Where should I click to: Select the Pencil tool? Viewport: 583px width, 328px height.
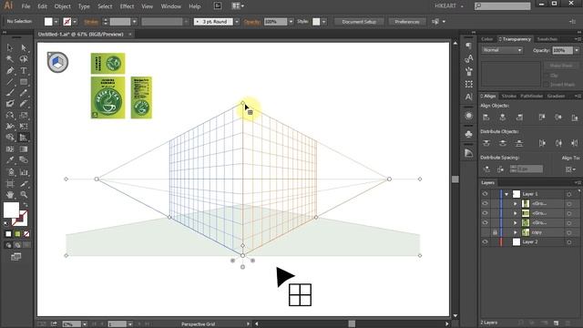[x=24, y=93]
